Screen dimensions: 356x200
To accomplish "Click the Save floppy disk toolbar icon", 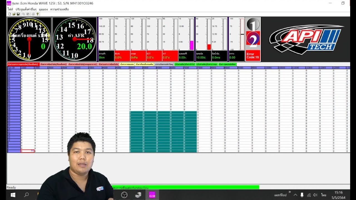I will click(18, 14).
